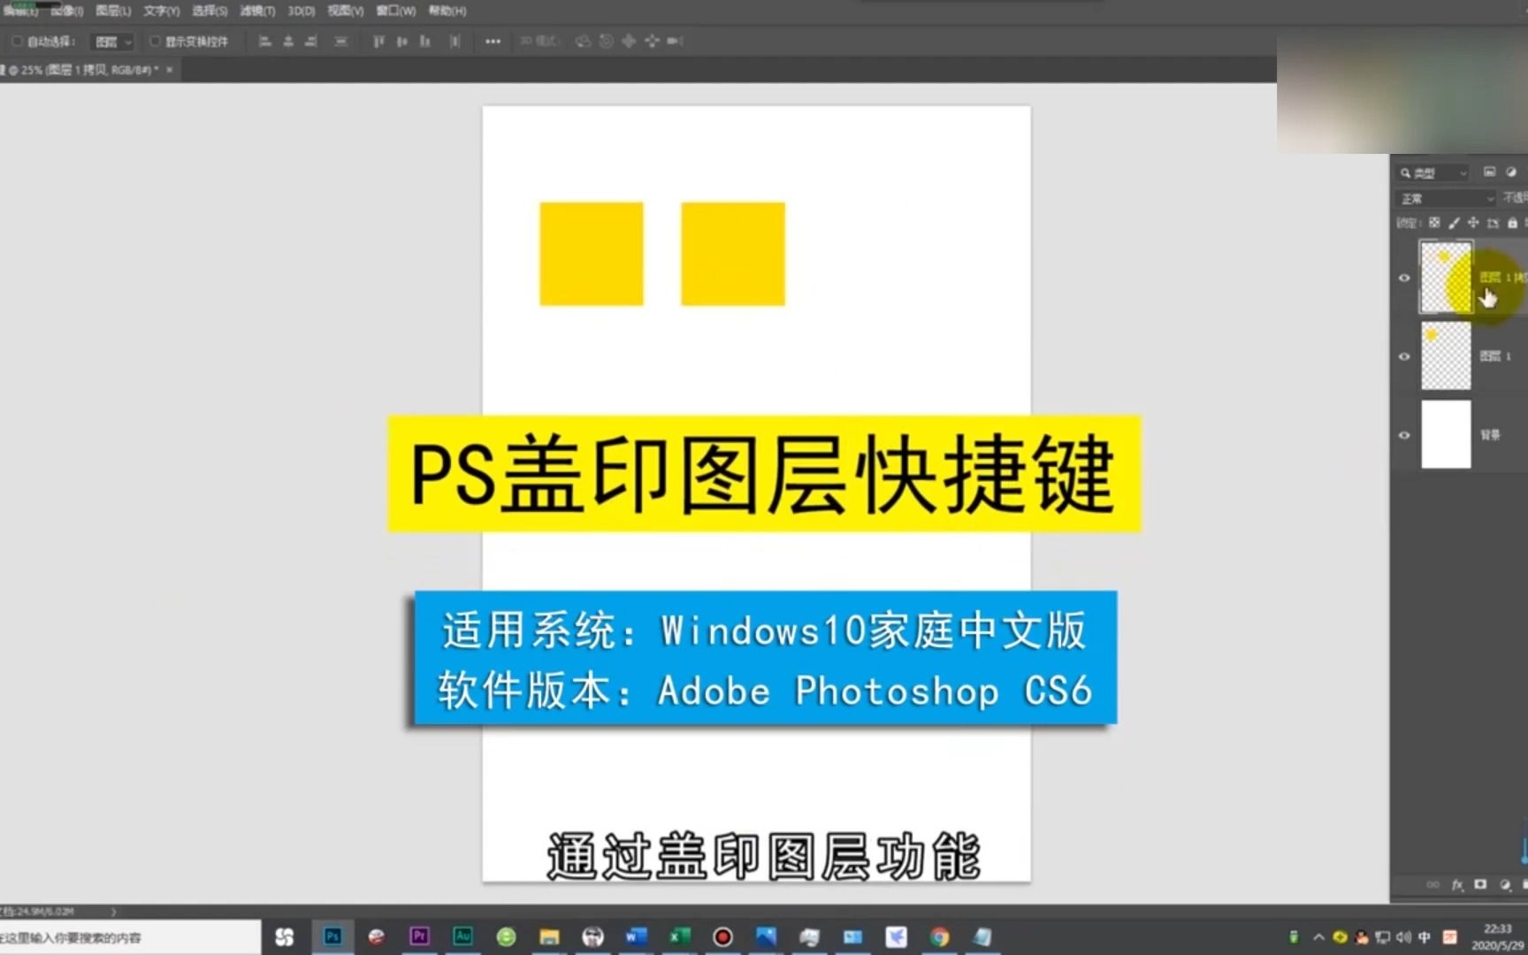This screenshot has width=1528, height=955.
Task: Open the 文字(Y) Type menu
Action: [162, 11]
